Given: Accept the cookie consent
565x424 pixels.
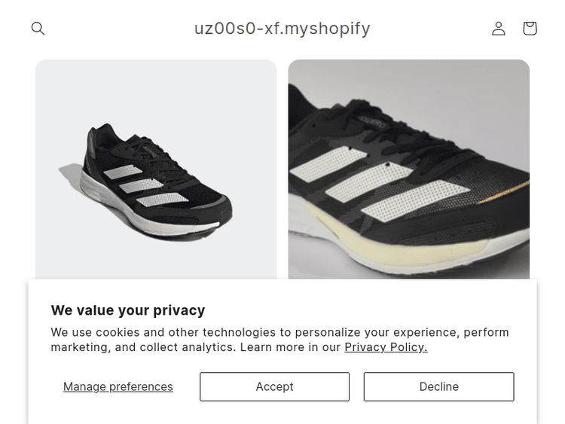Looking at the screenshot, I should (x=274, y=386).
